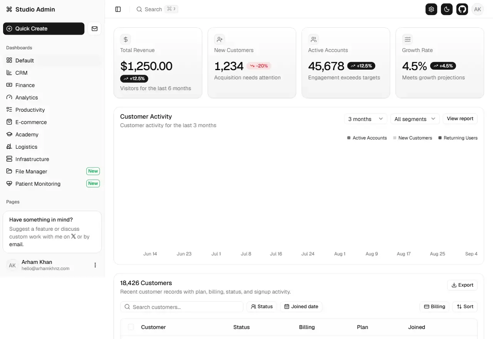Open the AK avatar in top bar
Viewport: 493px width, 339px height.
pyautogui.click(x=478, y=9)
